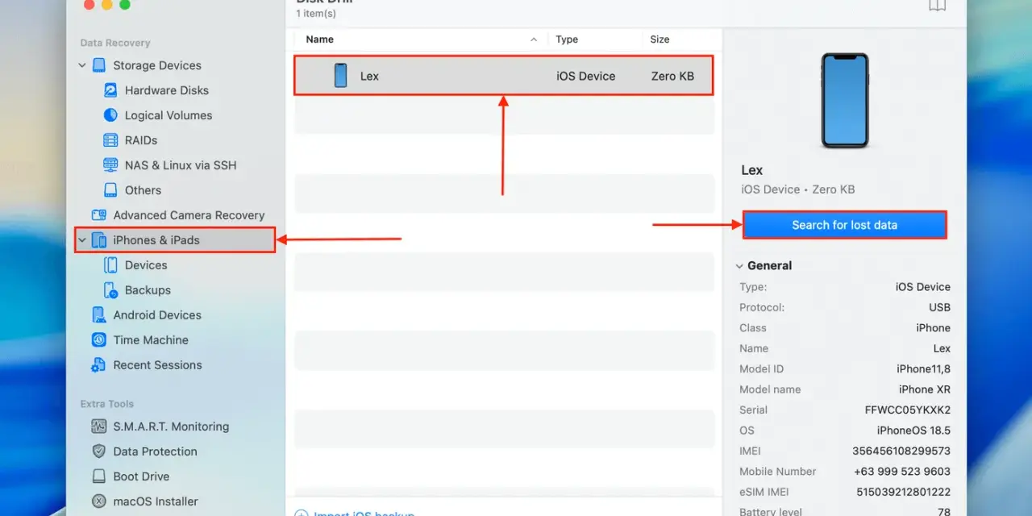Open Boot Drive tool
The image size is (1032, 516).
[x=141, y=476]
